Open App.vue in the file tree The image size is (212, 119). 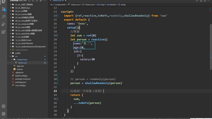(27, 66)
